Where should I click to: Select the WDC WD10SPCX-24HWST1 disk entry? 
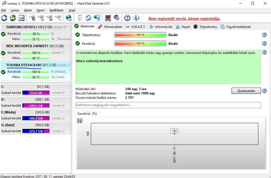click(x=36, y=52)
